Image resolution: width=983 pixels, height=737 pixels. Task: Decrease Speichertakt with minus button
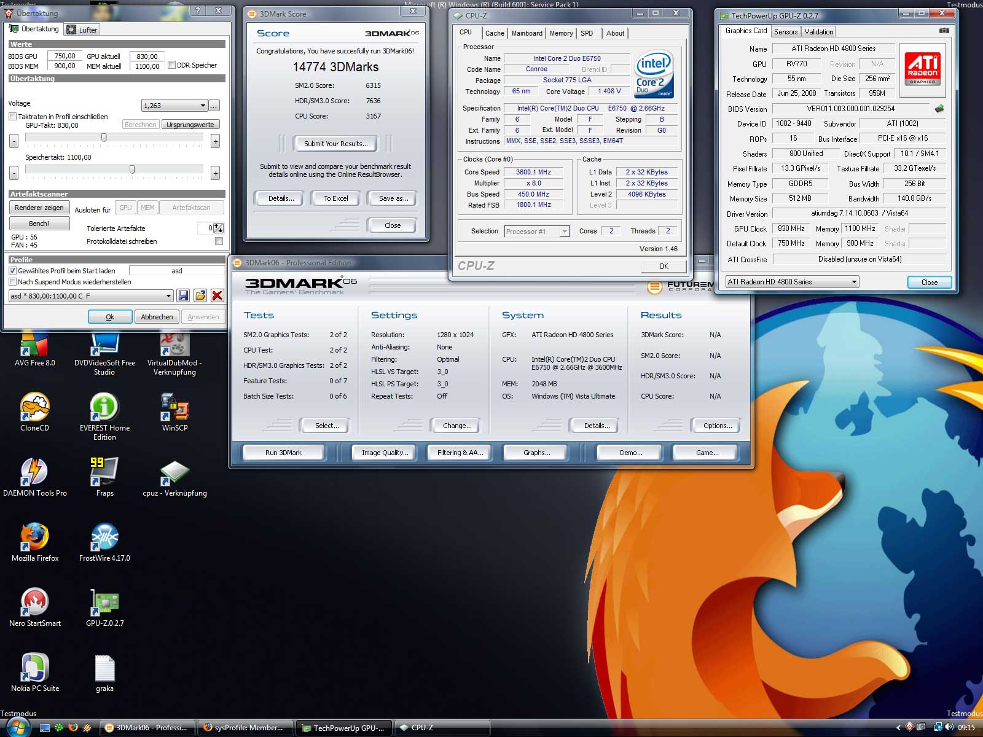[14, 173]
